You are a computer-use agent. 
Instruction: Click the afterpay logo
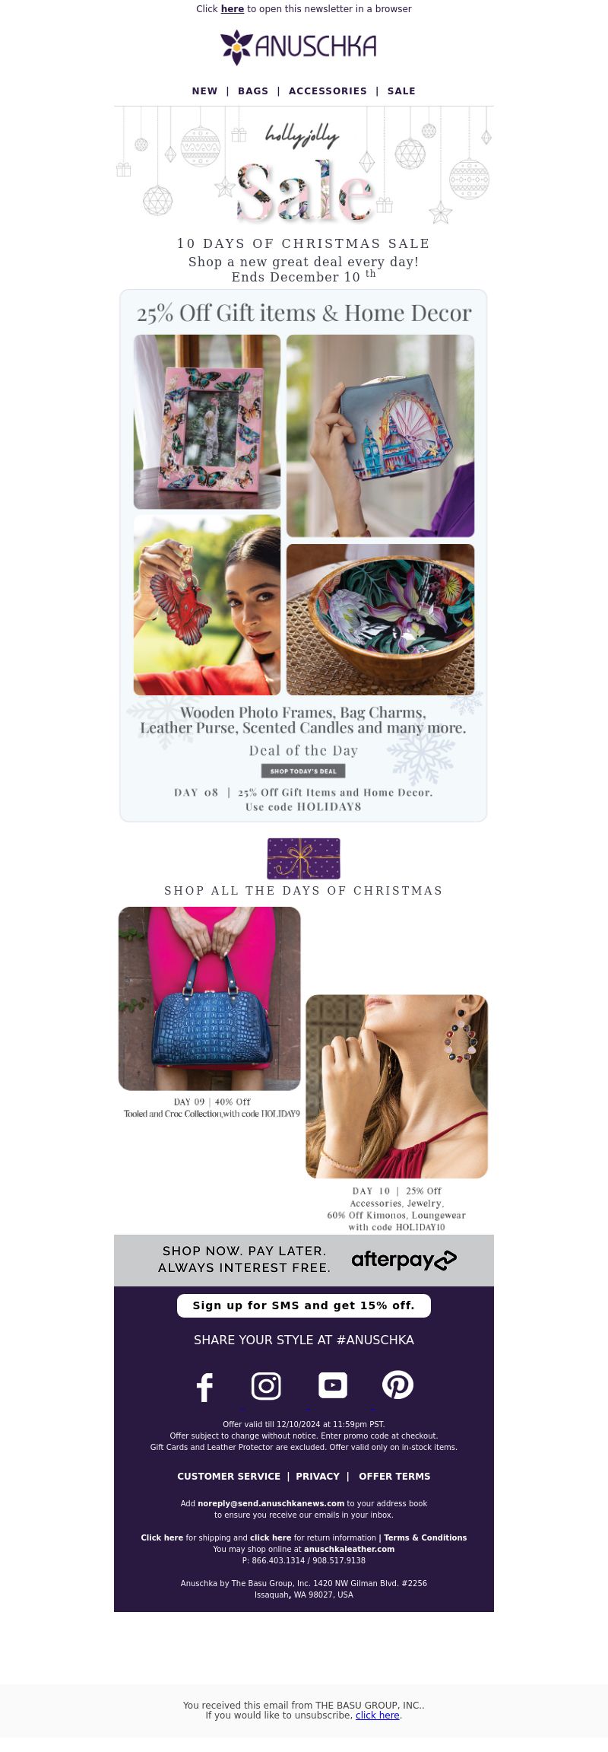[x=404, y=1260]
